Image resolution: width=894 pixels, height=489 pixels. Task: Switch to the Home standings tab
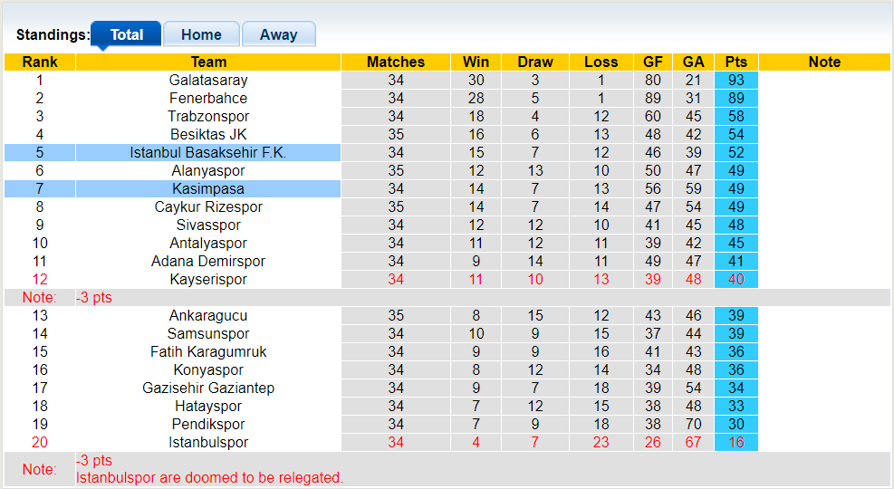201,34
